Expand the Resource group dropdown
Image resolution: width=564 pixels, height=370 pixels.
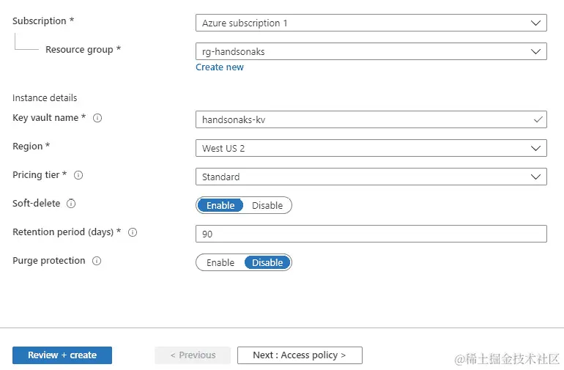371,51
